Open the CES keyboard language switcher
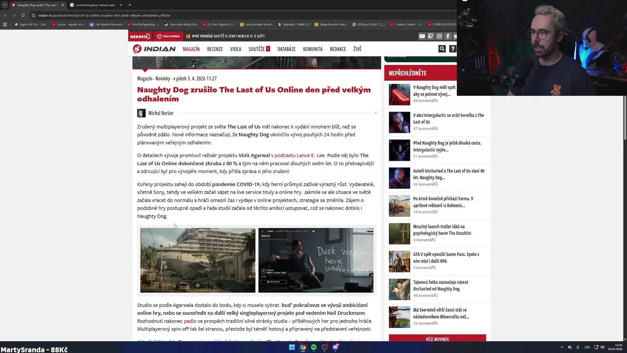627x353 pixels. [x=587, y=347]
